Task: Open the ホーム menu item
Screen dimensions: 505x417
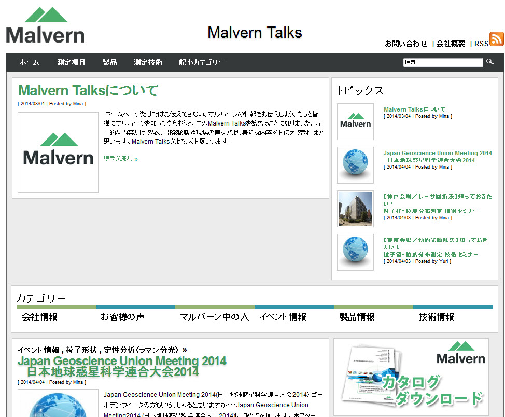Action: tap(30, 62)
